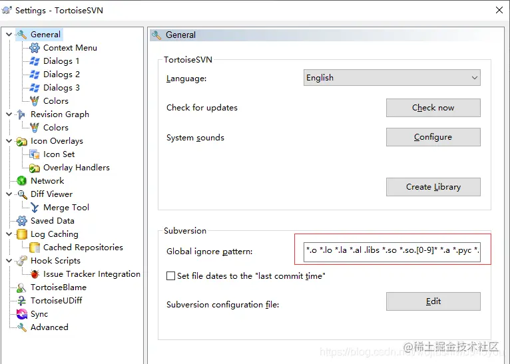Collapse the Log Caching tree node

[9, 234]
